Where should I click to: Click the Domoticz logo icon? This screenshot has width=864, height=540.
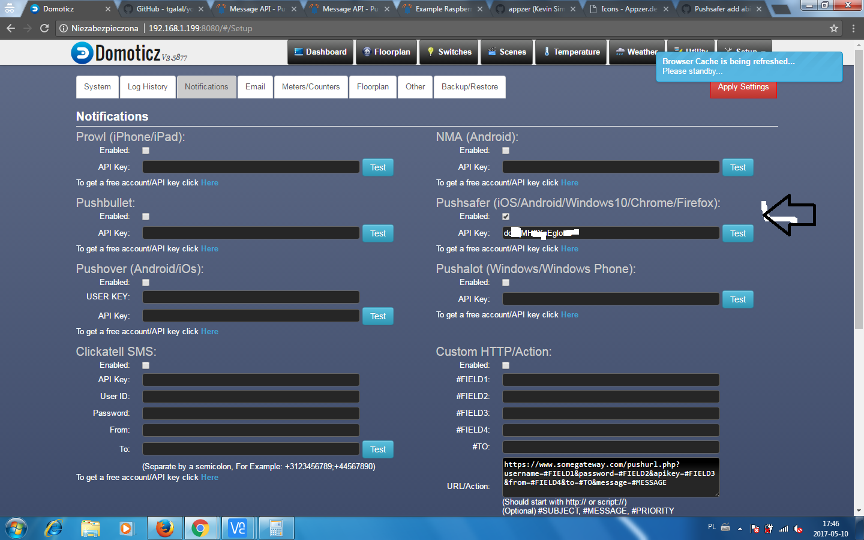coord(82,53)
